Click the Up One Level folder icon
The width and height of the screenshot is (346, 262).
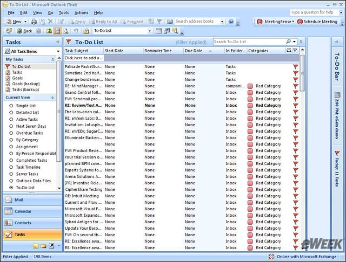coord(49,31)
